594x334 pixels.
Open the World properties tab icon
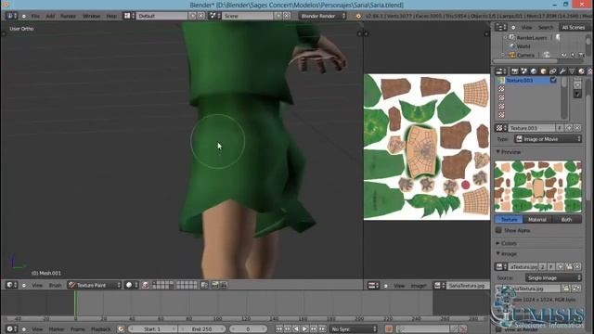click(x=534, y=71)
